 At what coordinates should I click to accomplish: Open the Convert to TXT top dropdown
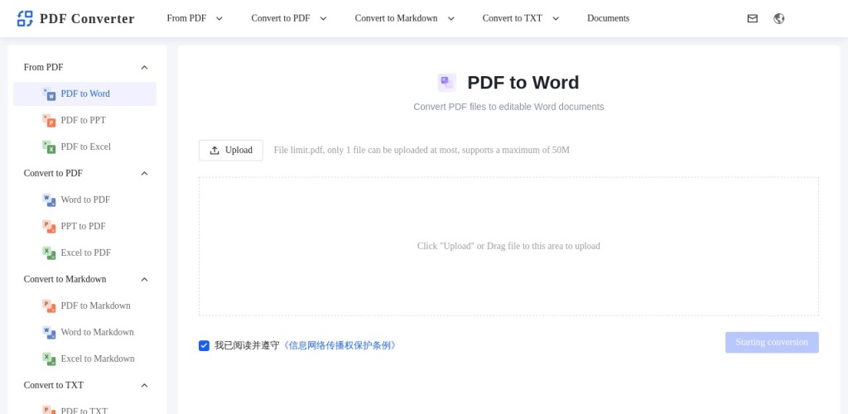521,18
